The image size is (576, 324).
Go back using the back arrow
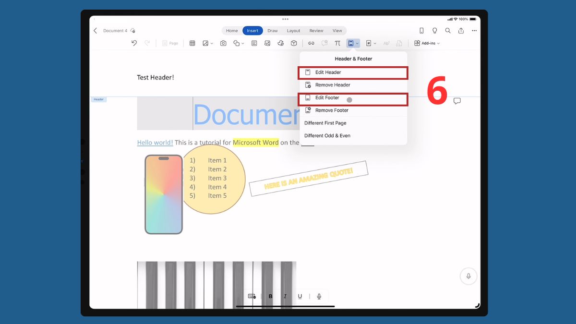point(95,31)
